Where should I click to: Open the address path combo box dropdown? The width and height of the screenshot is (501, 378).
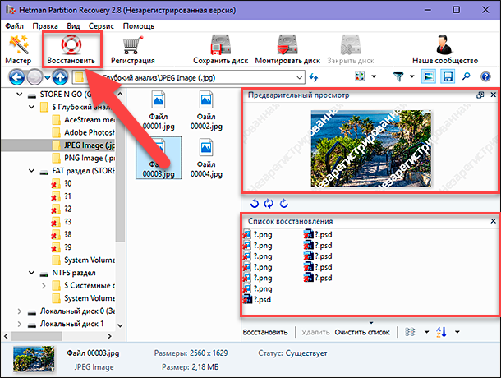coord(300,78)
